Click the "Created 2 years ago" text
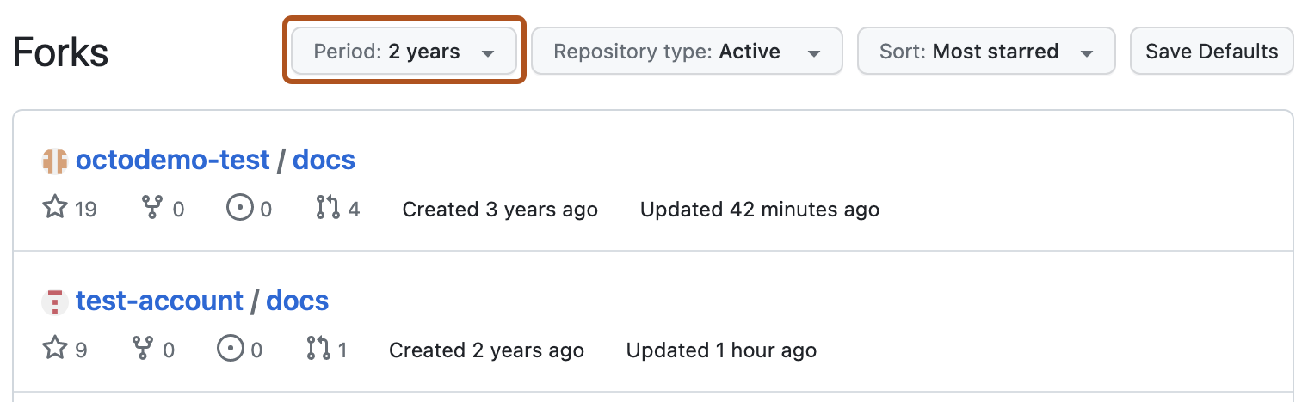 (x=486, y=350)
